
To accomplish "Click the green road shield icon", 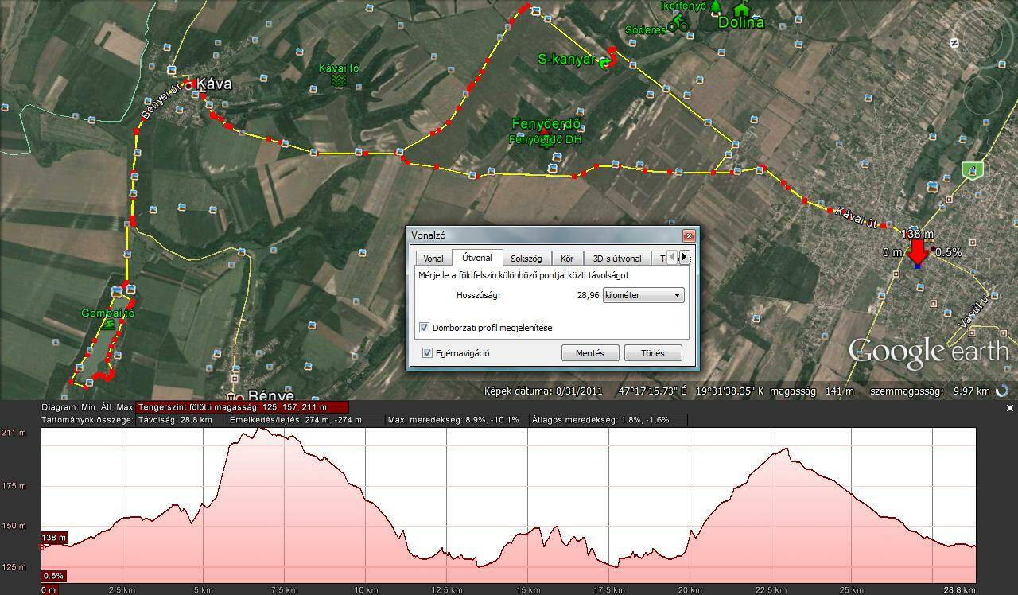I will (x=971, y=169).
